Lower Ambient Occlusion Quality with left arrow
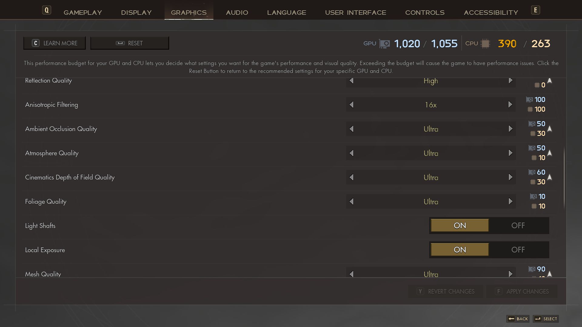This screenshot has width=582, height=327. (351, 129)
